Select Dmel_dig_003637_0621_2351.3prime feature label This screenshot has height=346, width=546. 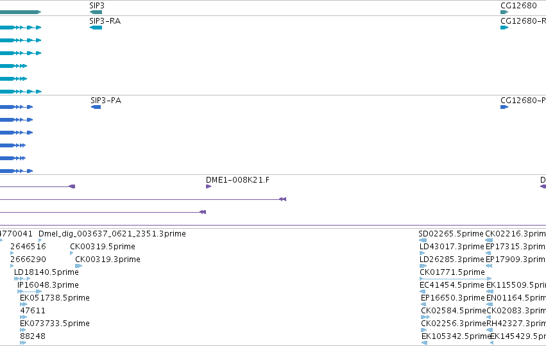pos(112,234)
